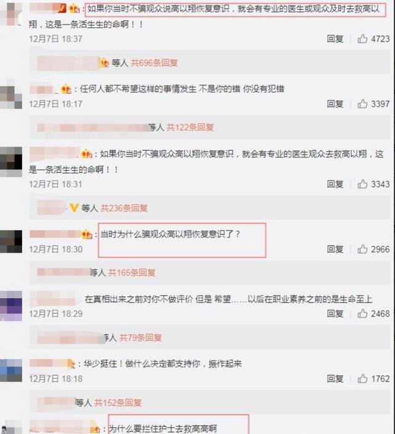Click the yellow V verified badge
395x434 pixels.
click(x=73, y=207)
